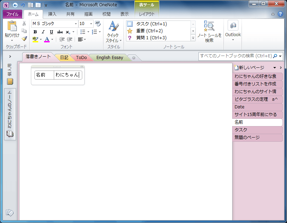This screenshot has width=287, height=223.
Task: Open the English Essay section tab
Action: 110,58
